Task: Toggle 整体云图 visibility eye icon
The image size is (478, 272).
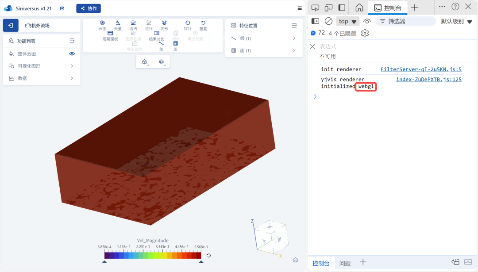Action: 72,54
